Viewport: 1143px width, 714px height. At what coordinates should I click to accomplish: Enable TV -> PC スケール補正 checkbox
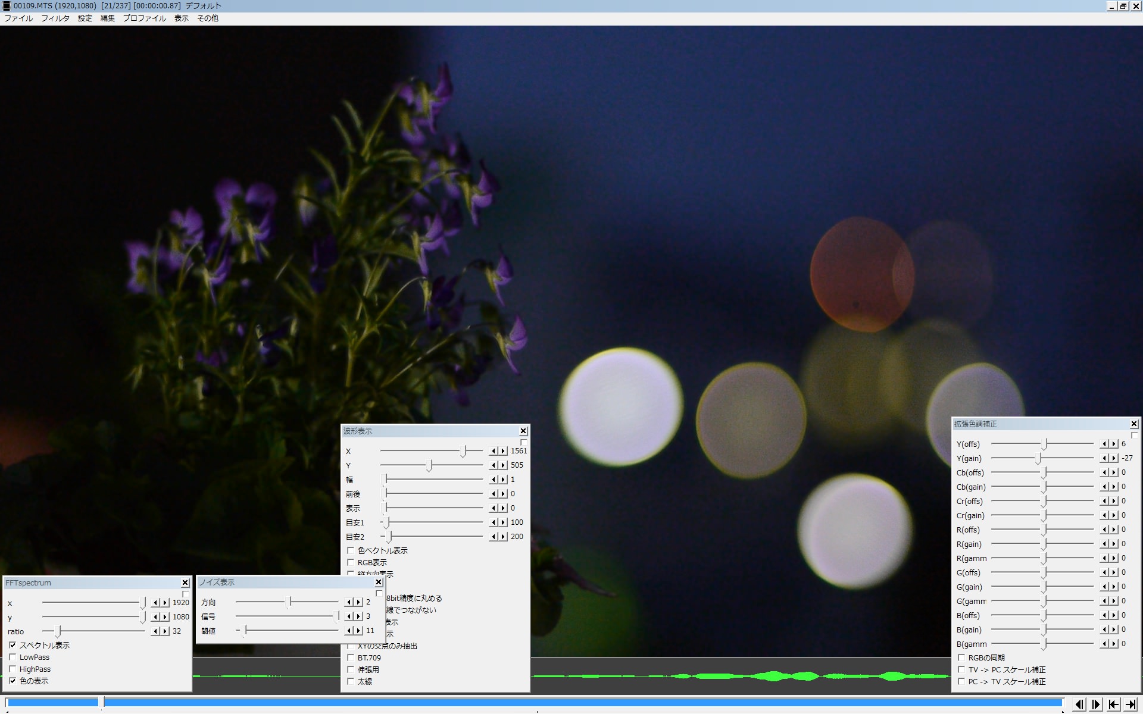(x=961, y=669)
